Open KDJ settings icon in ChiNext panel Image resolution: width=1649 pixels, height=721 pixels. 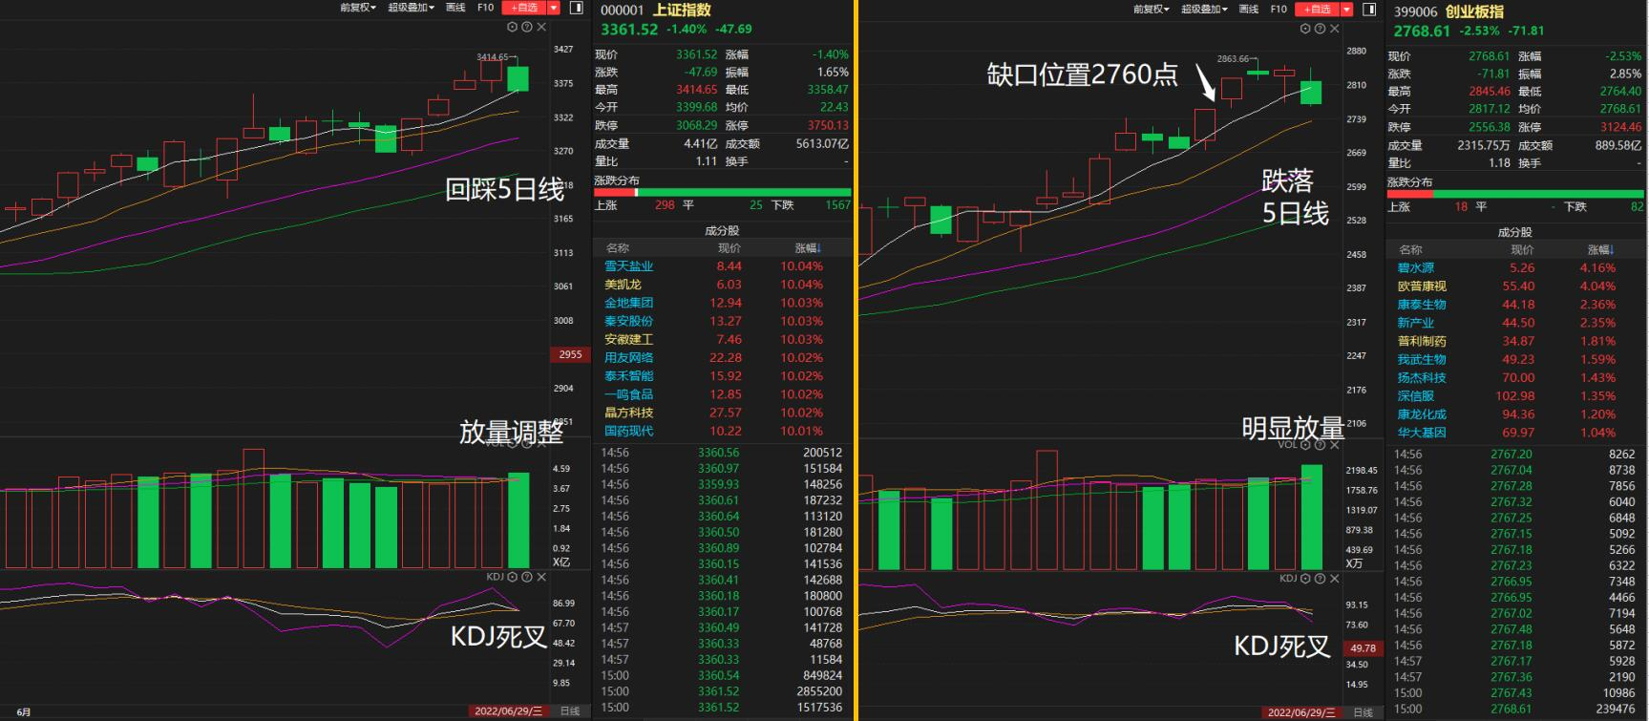pos(1305,578)
